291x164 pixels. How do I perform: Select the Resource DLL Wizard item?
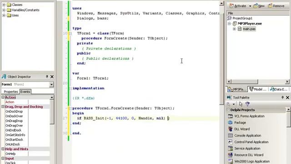(249, 155)
